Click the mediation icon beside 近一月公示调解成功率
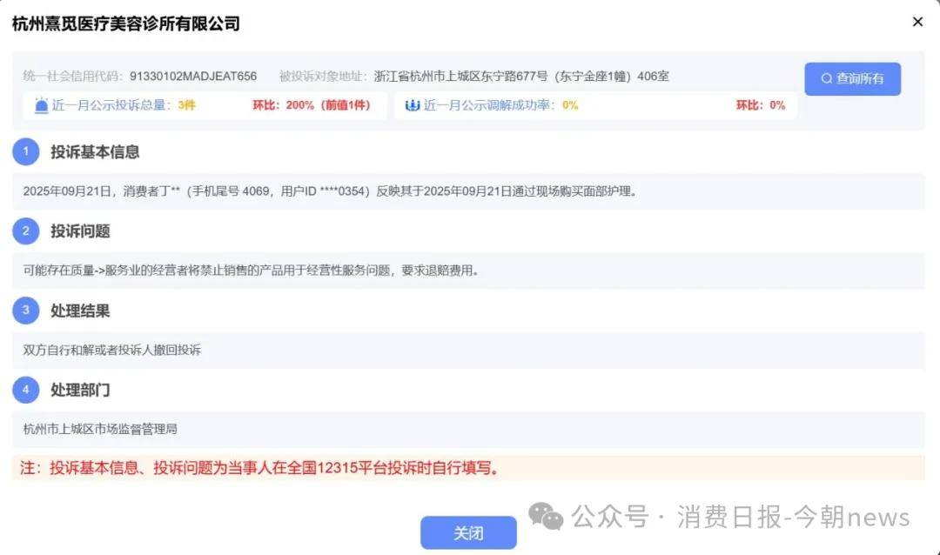Image resolution: width=940 pixels, height=555 pixels. coord(413,105)
